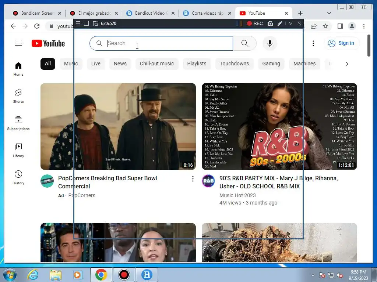The height and width of the screenshot is (282, 377).
Task: Click 90'S R&B PARTY MIX video title
Action: click(278, 182)
